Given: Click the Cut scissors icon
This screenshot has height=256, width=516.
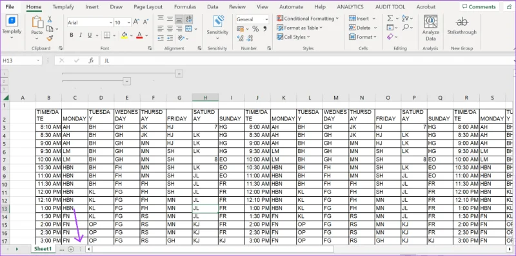Looking at the screenshot, I should click(x=50, y=19).
